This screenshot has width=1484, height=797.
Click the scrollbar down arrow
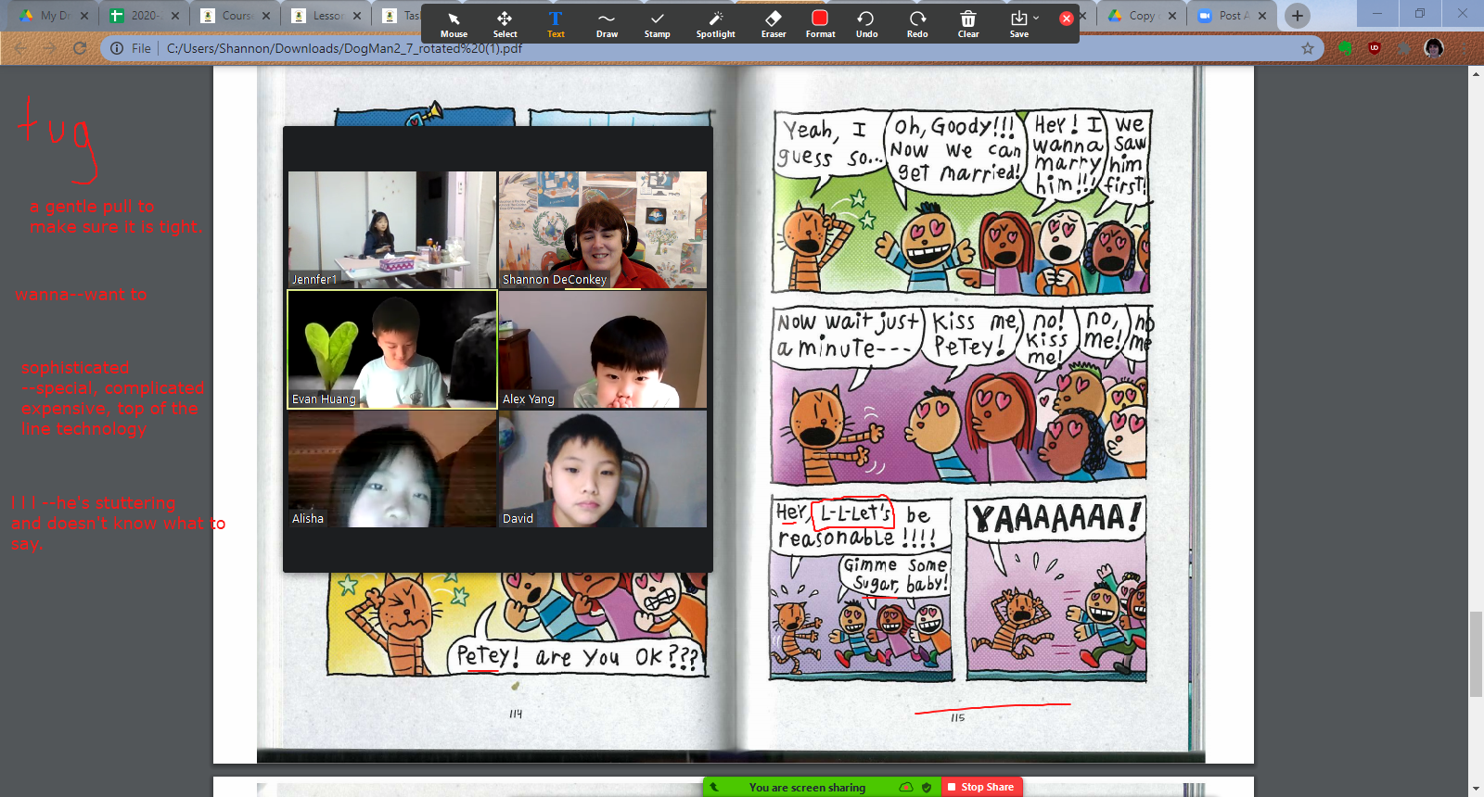(1476, 790)
